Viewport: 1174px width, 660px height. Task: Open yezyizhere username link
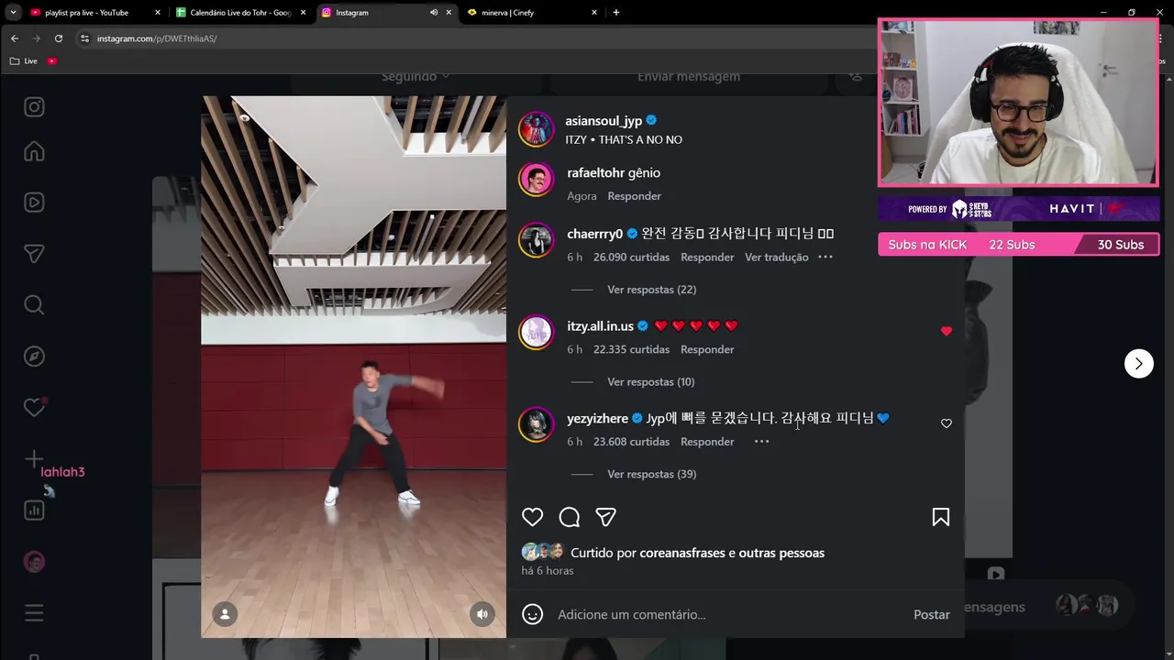597,418
